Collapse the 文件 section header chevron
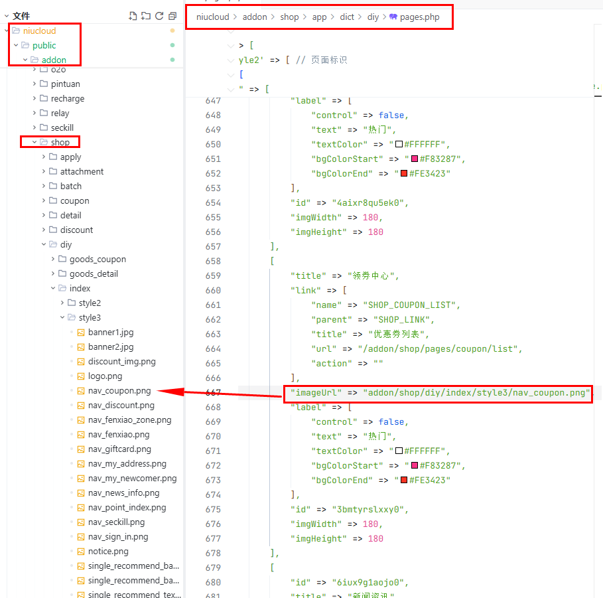This screenshot has height=598, width=603. 7,16
